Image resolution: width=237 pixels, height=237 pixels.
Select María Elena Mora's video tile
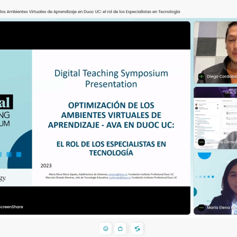pos(215,184)
